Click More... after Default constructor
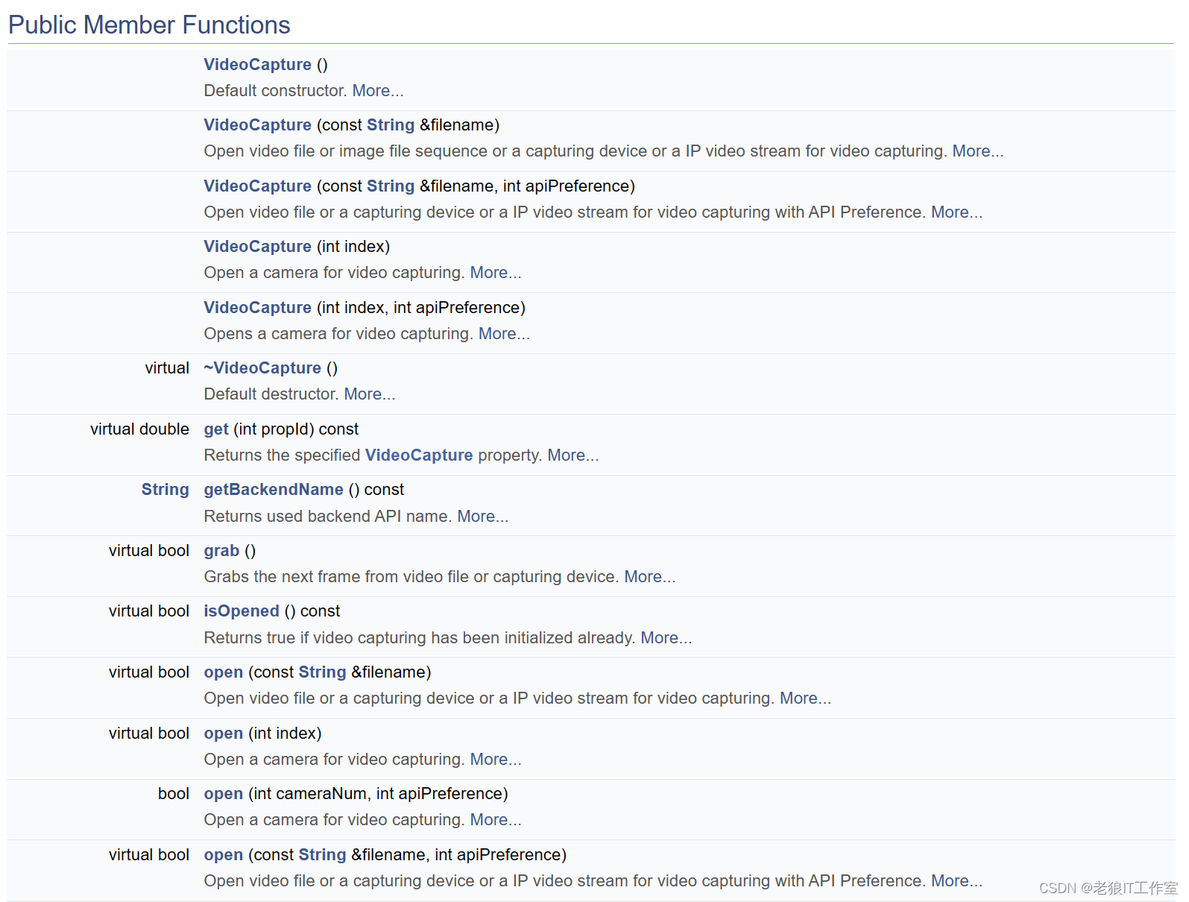This screenshot has height=902, width=1189. pos(378,91)
